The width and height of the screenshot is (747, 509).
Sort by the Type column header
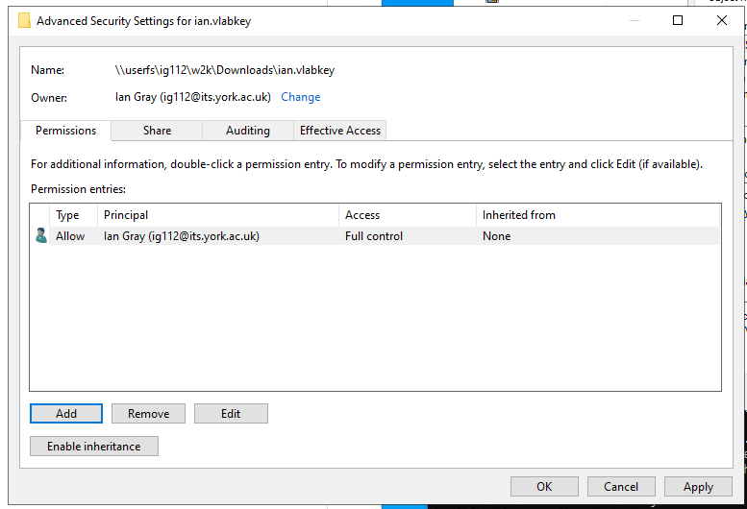(x=67, y=215)
